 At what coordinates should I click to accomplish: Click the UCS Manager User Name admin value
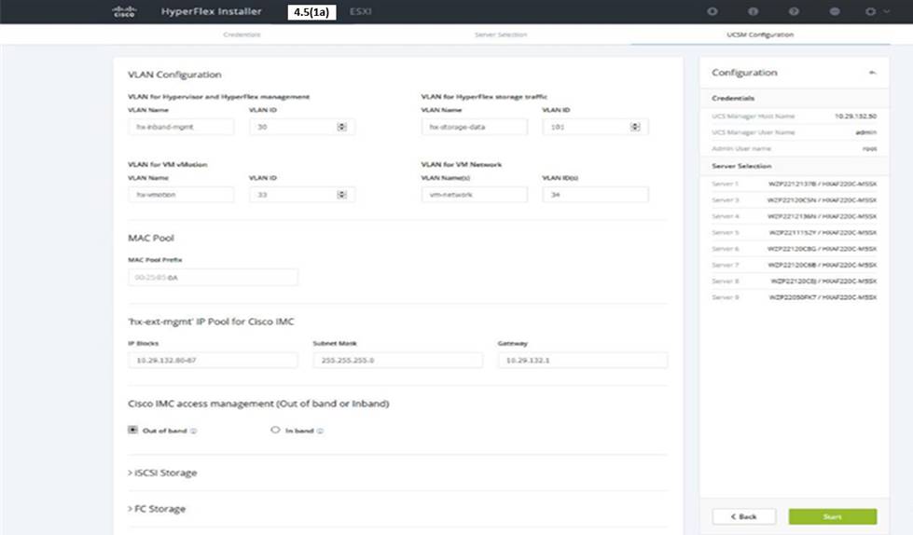tap(865, 132)
